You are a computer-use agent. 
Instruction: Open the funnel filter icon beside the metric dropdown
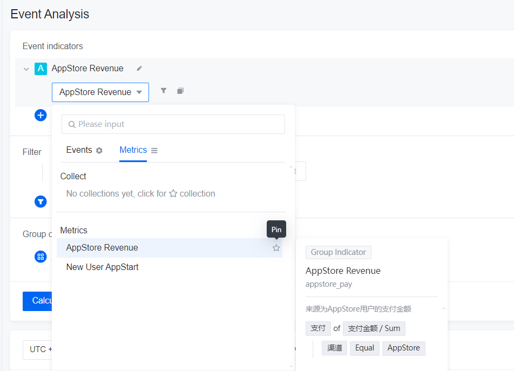click(163, 90)
